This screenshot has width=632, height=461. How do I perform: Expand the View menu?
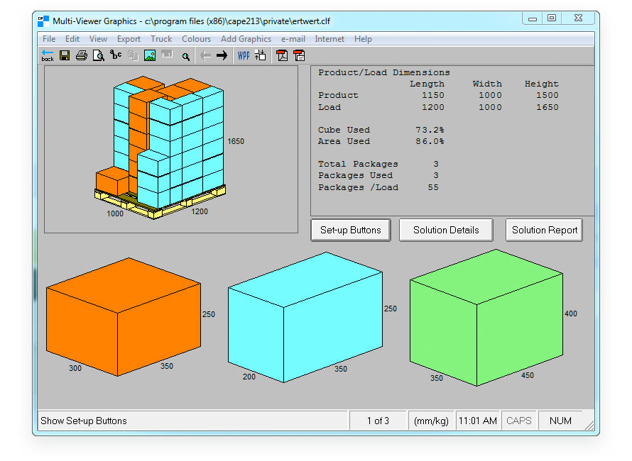(98, 39)
